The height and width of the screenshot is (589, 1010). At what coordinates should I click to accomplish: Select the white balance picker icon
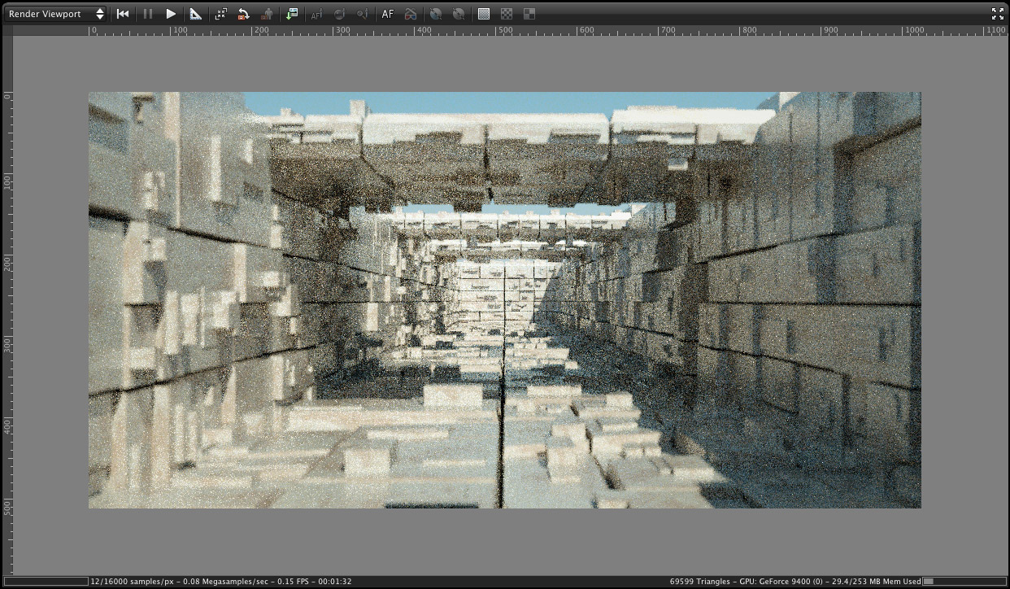(363, 14)
